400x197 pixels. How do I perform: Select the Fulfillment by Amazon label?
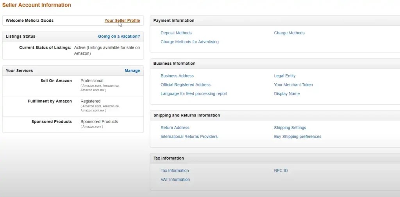tap(50, 101)
